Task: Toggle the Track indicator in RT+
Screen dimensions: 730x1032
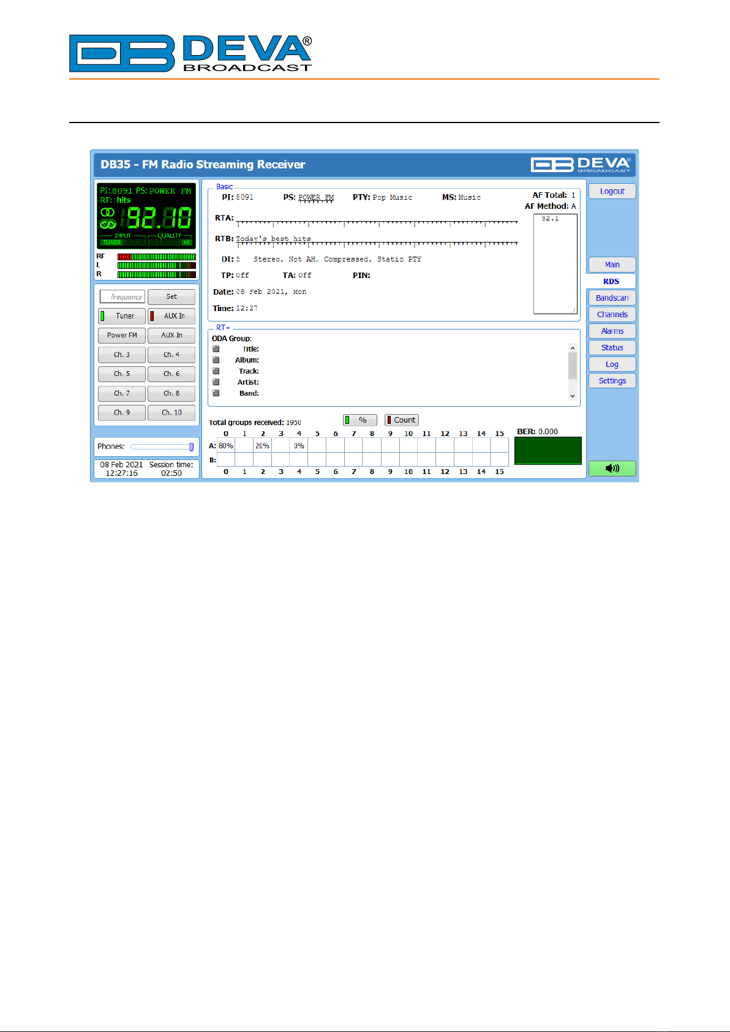Action: point(216,371)
